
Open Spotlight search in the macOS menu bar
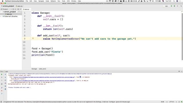174,1
